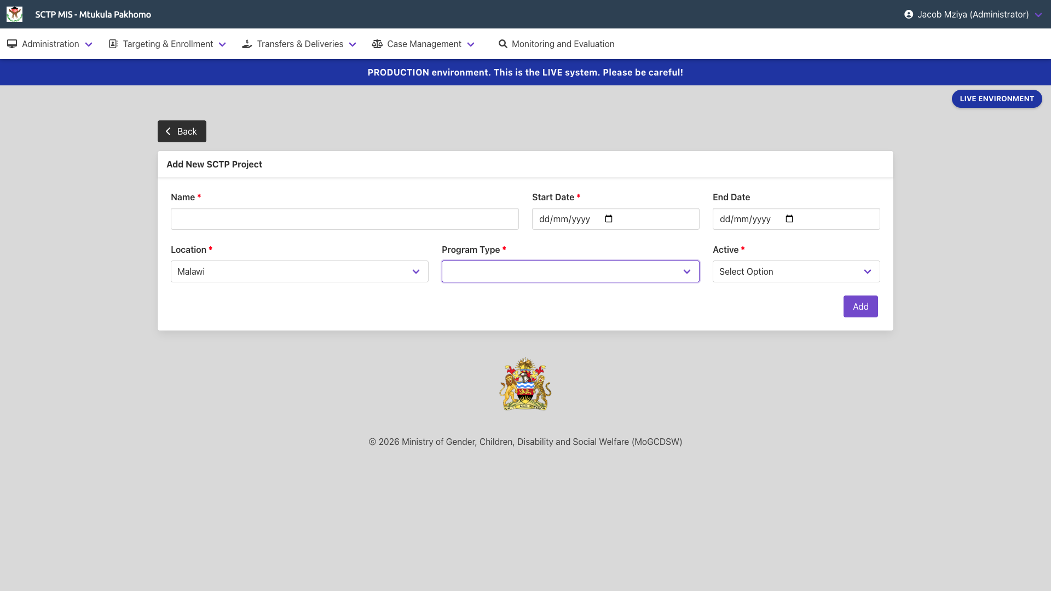The width and height of the screenshot is (1051, 591).
Task: Open the Active Select Option dropdown
Action: pyautogui.click(x=796, y=271)
